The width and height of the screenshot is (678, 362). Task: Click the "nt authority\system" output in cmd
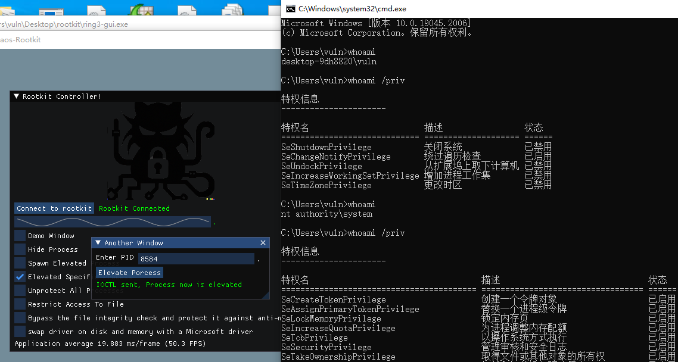coord(326,214)
